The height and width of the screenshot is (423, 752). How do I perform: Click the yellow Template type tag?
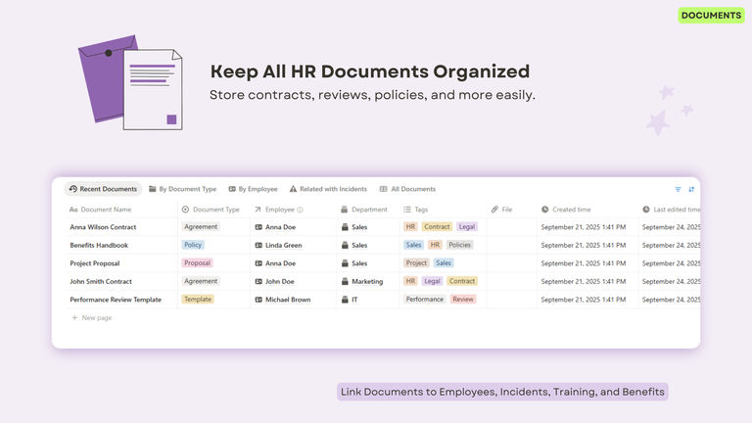[198, 300]
